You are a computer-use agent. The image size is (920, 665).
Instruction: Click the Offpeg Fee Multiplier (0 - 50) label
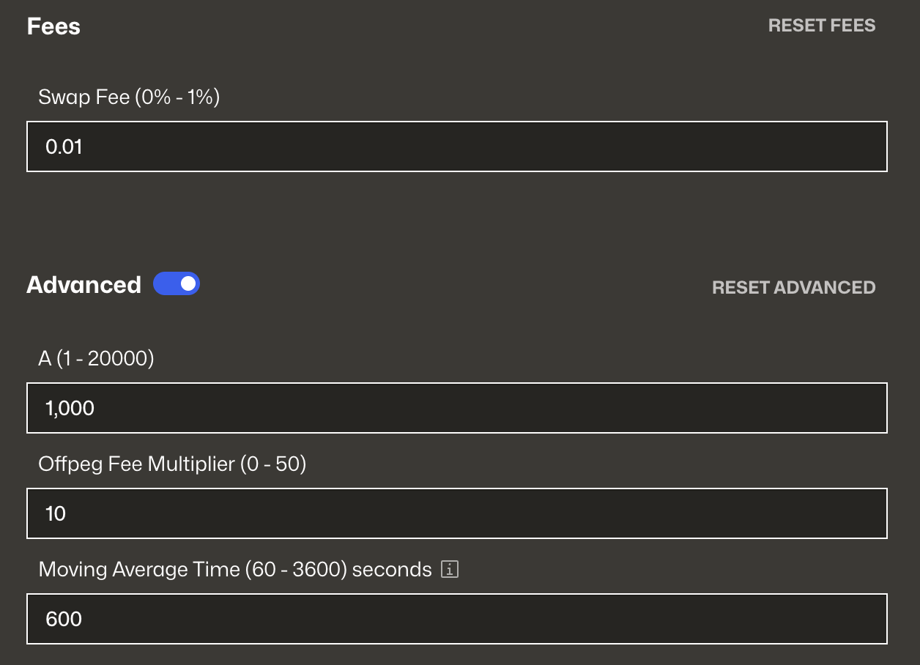(x=172, y=464)
